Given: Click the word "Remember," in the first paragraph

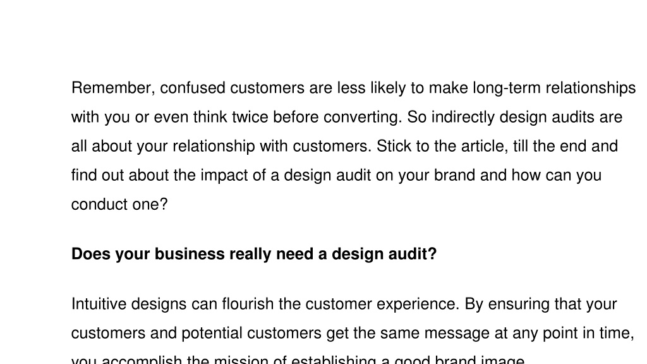Looking at the screenshot, I should click(114, 88).
